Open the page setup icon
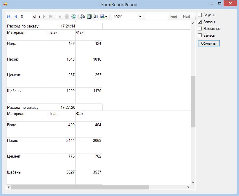Screen dimensions: 239x196 (96, 17)
